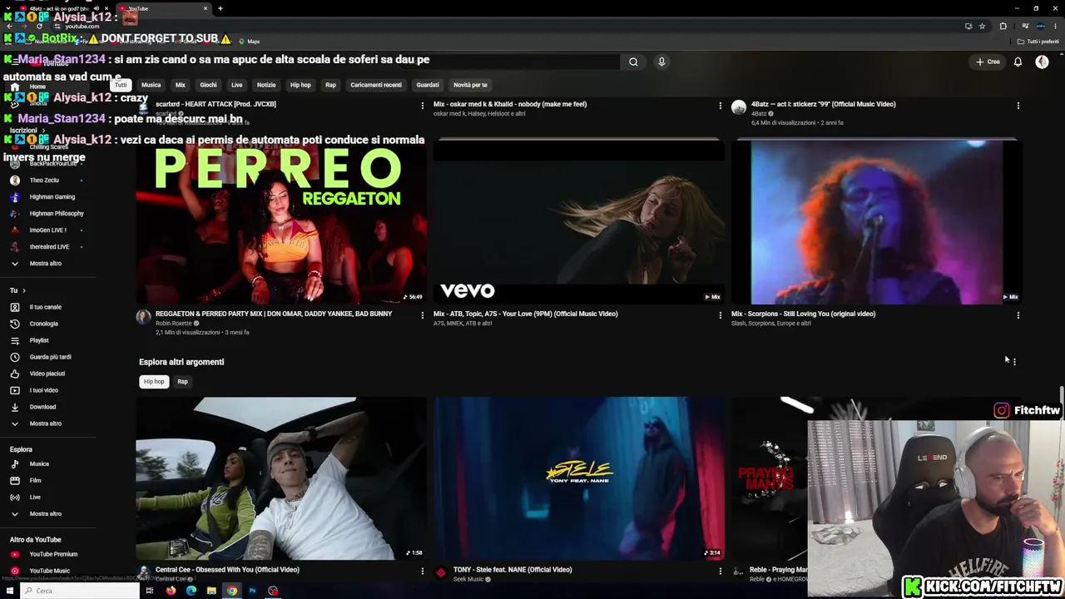The height and width of the screenshot is (599, 1065).
Task: Open options for TONY Stele video
Action: (x=720, y=572)
